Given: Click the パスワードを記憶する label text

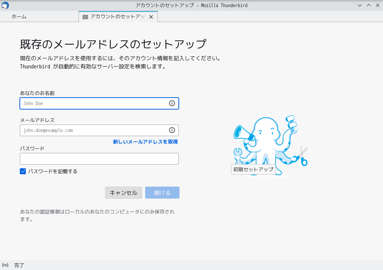Looking at the screenshot, I should coord(53,171).
